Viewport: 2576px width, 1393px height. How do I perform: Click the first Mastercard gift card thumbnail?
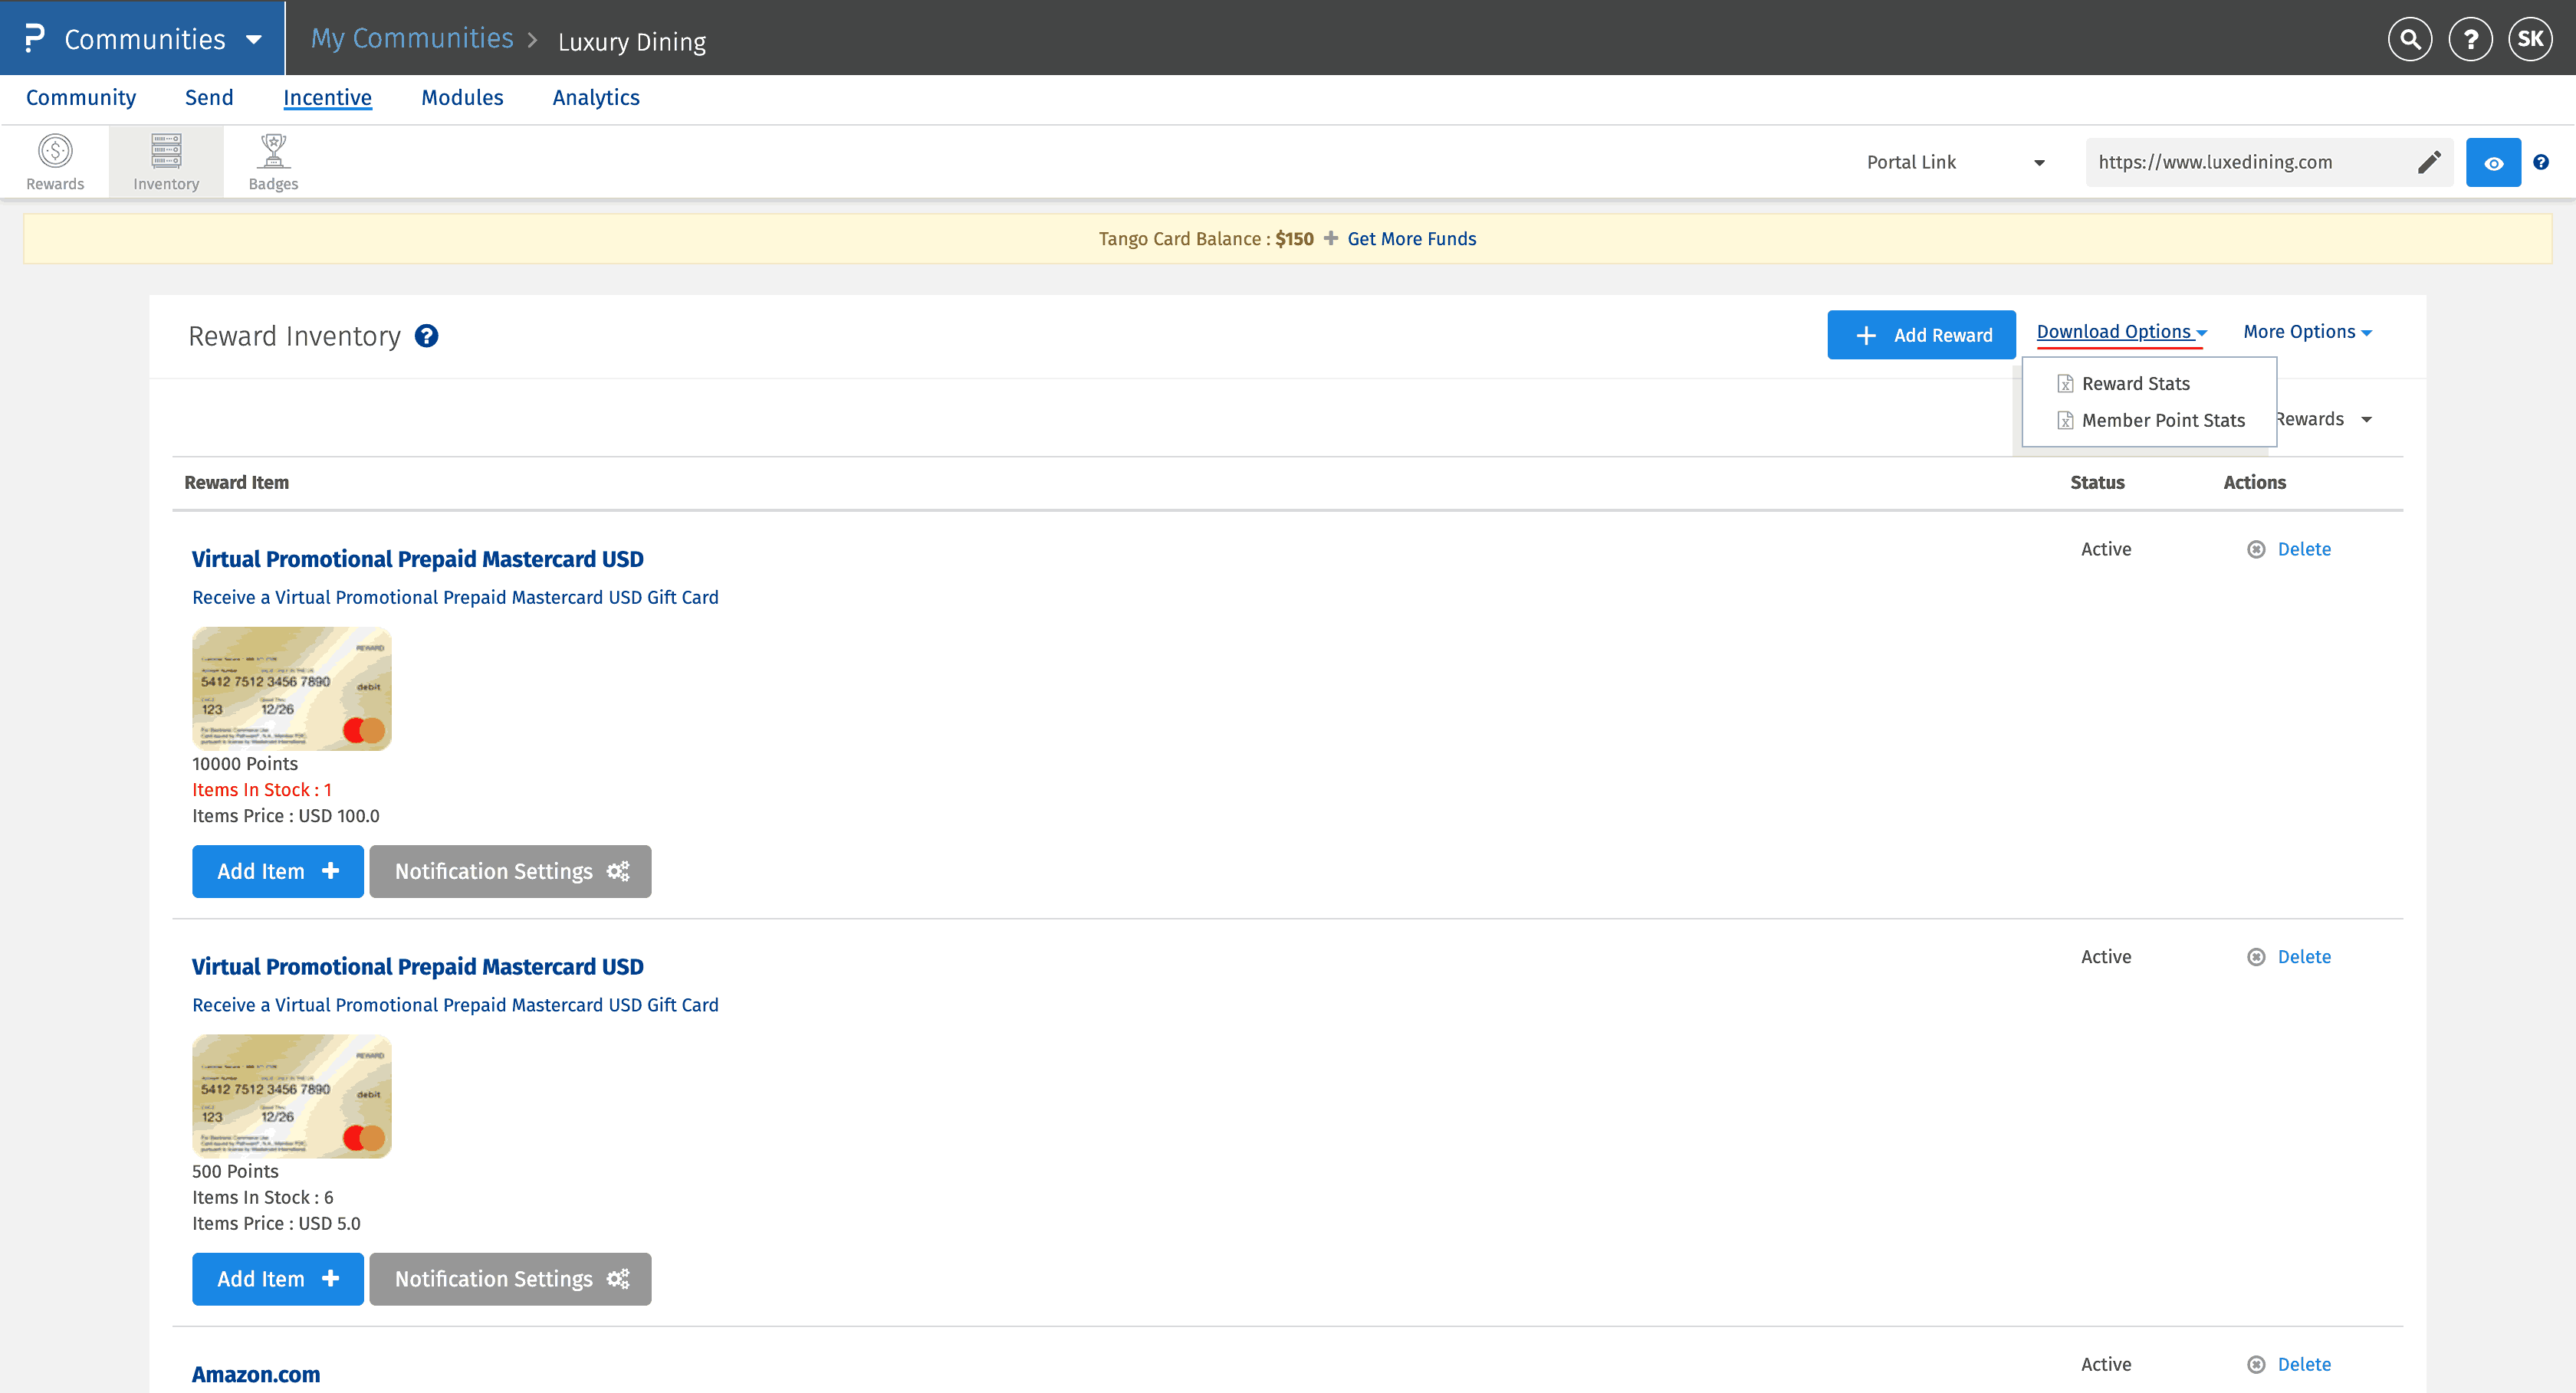coord(291,689)
